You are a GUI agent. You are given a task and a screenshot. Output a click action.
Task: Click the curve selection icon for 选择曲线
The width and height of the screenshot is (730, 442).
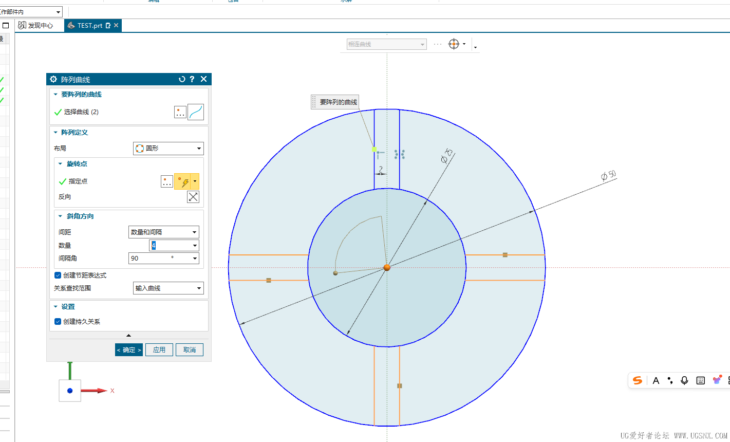coord(196,112)
